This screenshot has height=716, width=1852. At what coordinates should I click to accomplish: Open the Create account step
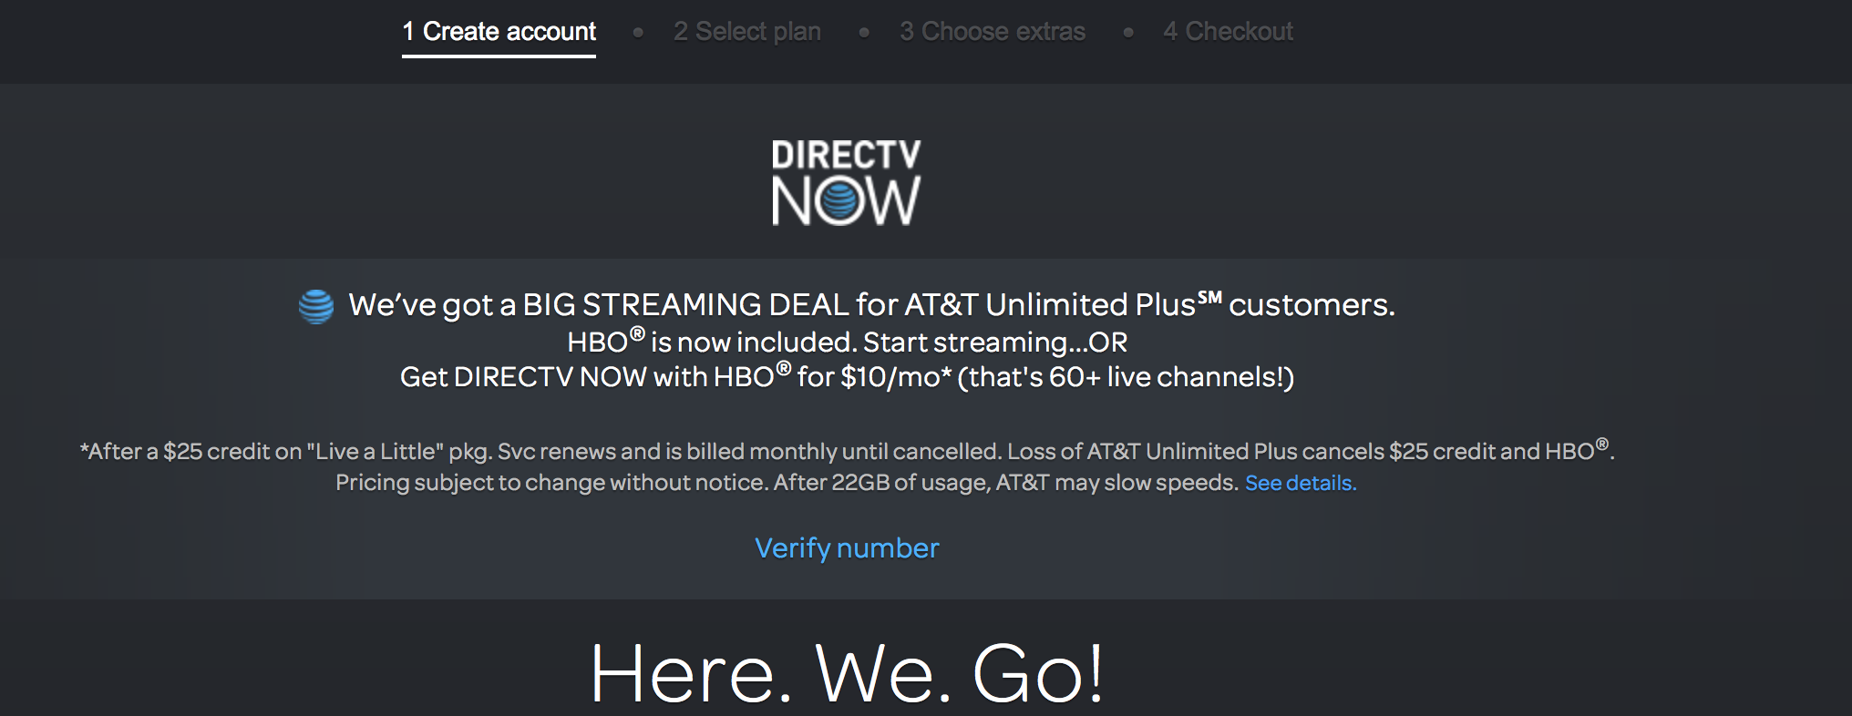(499, 32)
